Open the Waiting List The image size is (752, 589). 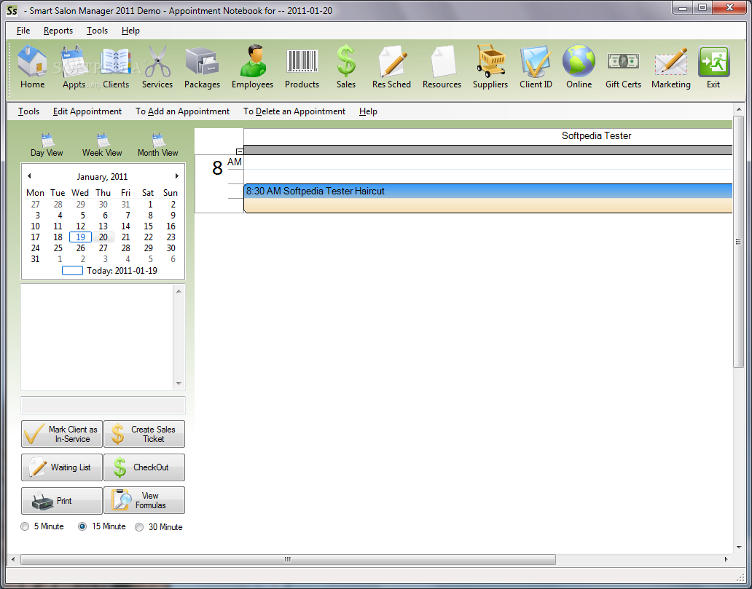(x=62, y=467)
